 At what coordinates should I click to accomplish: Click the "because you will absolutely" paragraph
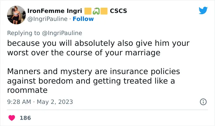(x=98, y=48)
